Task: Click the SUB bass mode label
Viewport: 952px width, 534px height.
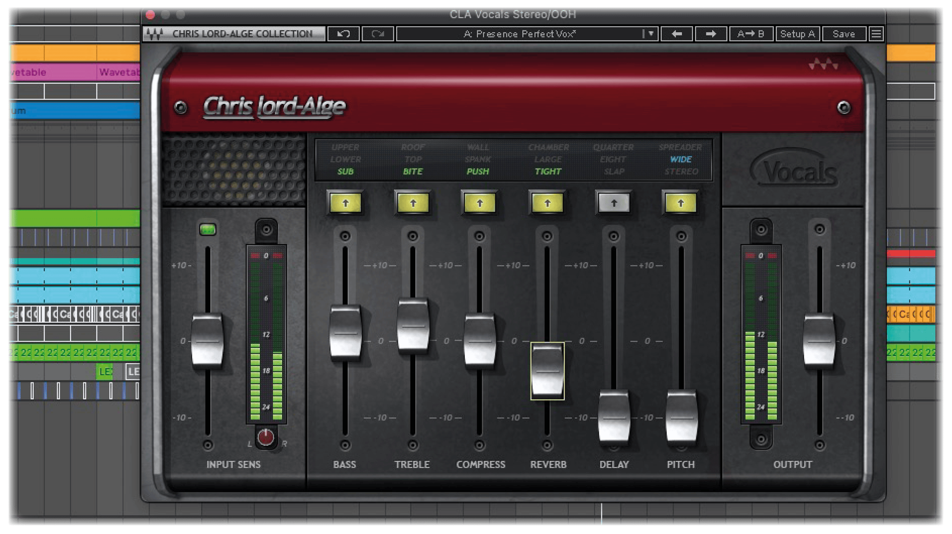Action: tap(345, 172)
